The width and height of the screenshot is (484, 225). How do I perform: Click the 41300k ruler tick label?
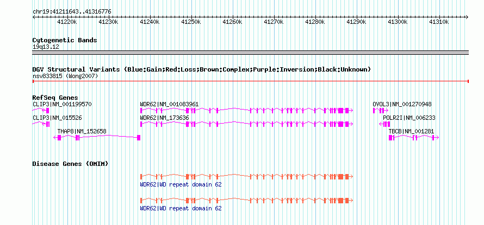coord(398,22)
